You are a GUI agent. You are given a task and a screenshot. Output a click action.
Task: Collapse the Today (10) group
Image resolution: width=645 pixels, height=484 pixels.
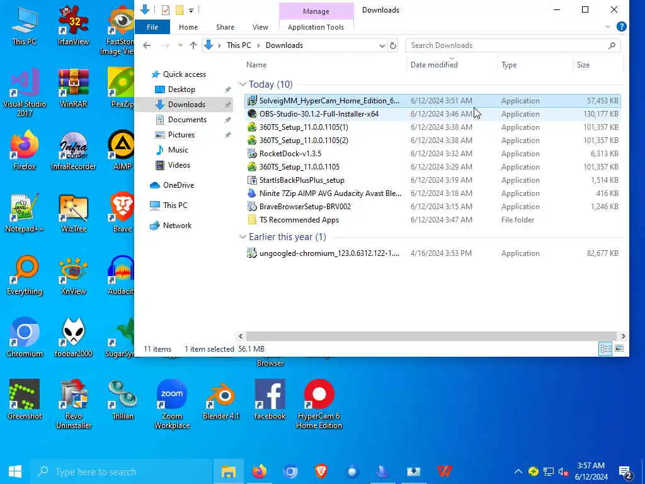(x=243, y=84)
